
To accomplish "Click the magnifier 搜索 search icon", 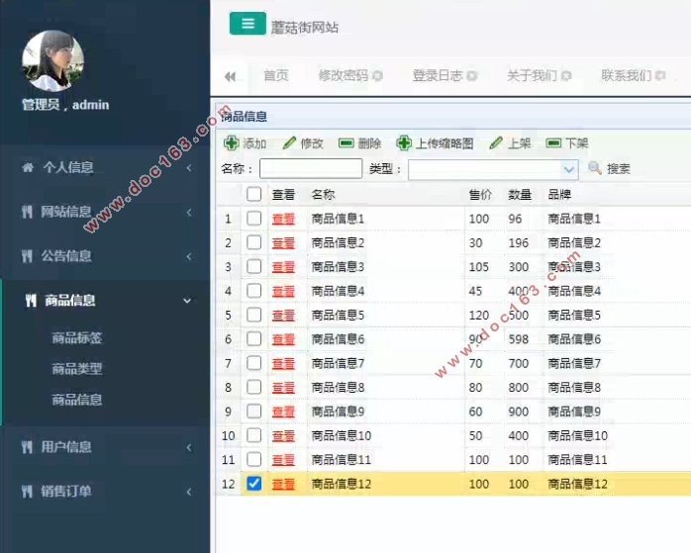I will 595,168.
